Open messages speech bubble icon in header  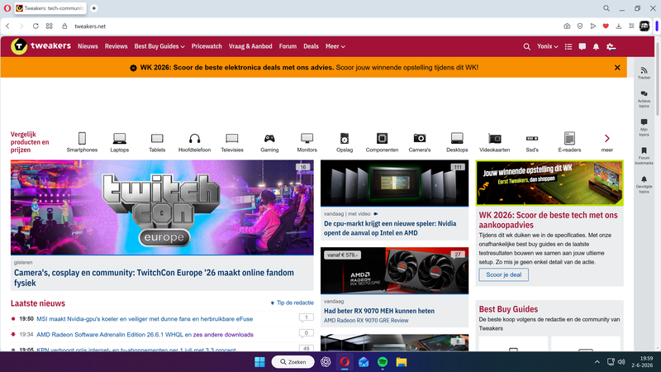tap(583, 47)
